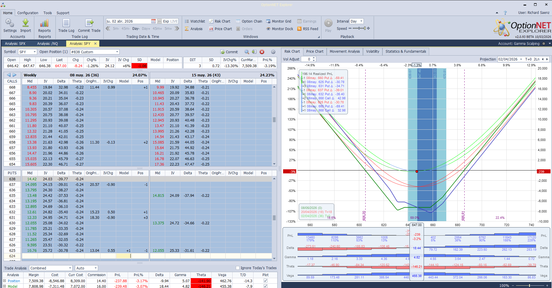Click the Commit button
This screenshot has width=552, height=288.
pos(229,52)
